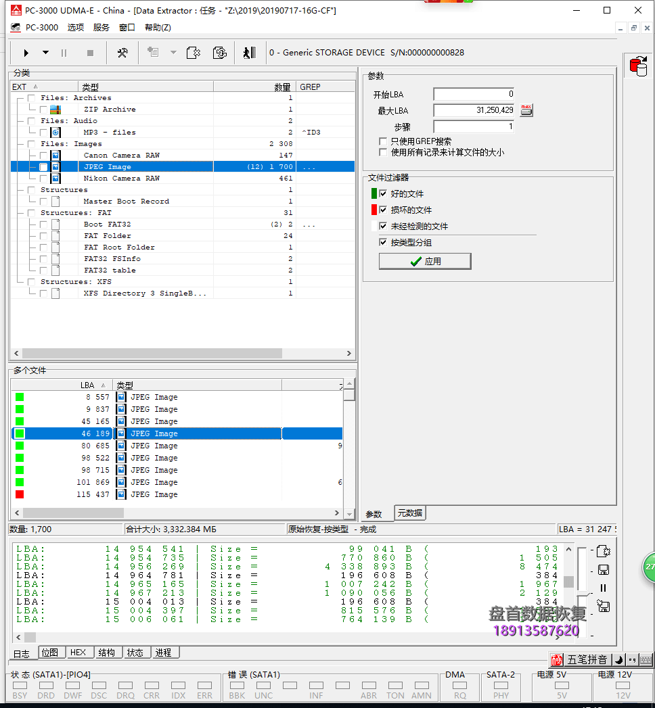Click the 最大LBA input field
This screenshot has width=655, height=708.
coord(474,110)
